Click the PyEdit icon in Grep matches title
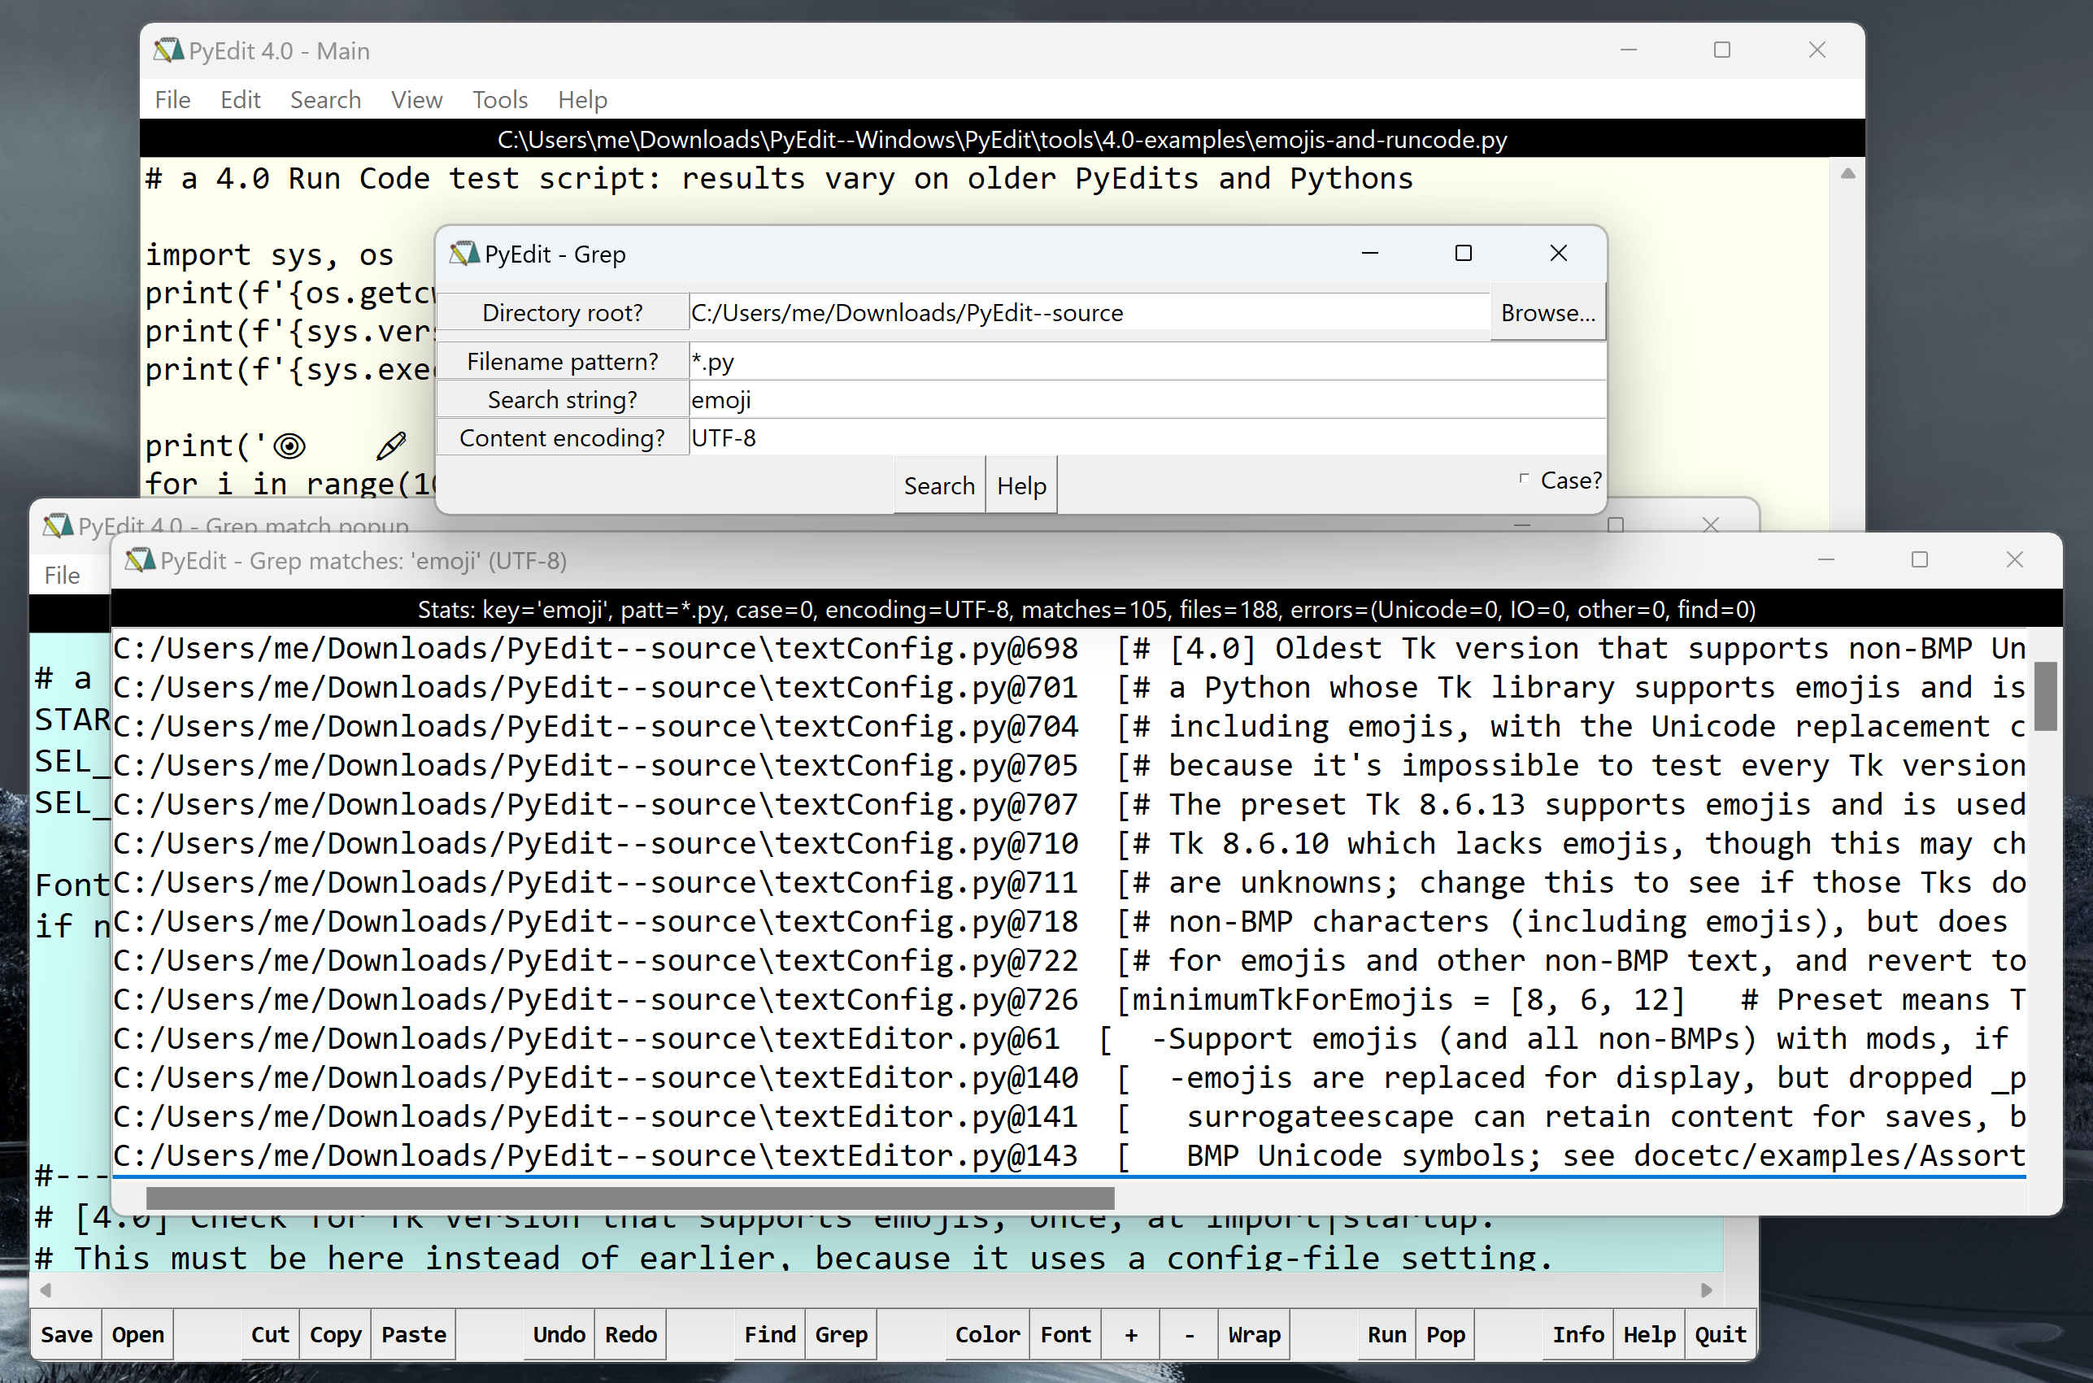The height and width of the screenshot is (1383, 2093). 139,560
